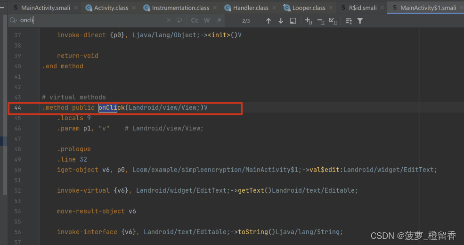Click gutter line number 37

18,35
